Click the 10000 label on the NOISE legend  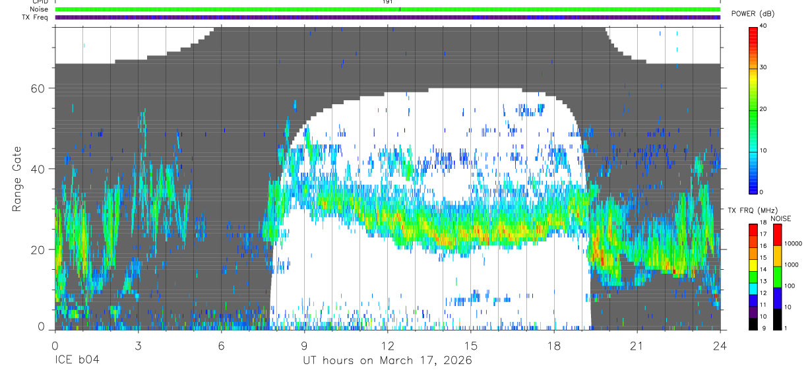[x=794, y=244]
